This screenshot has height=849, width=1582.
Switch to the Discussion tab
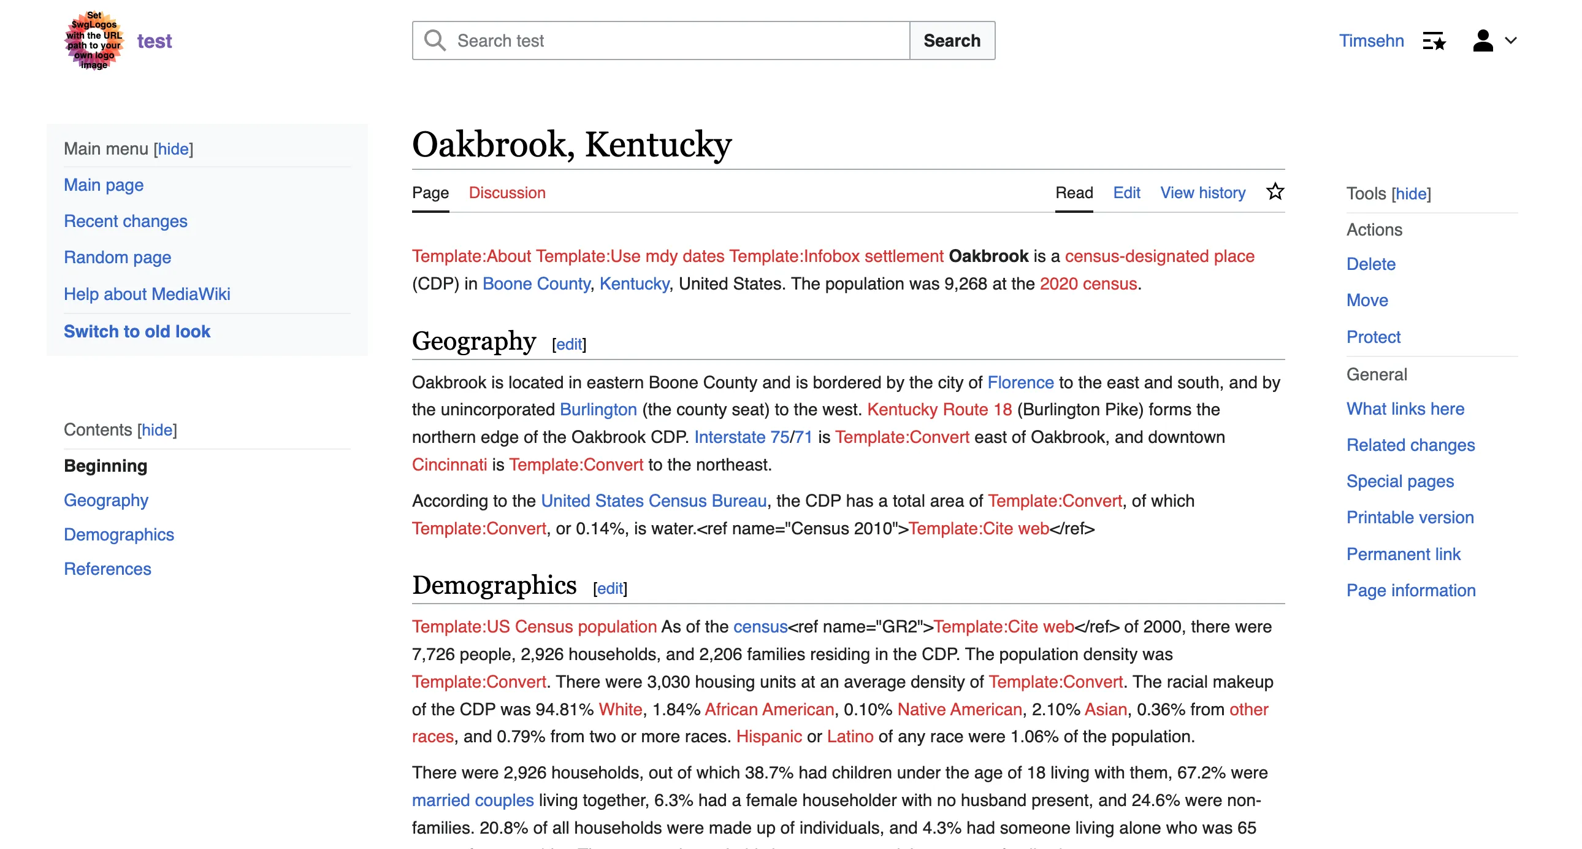507,192
